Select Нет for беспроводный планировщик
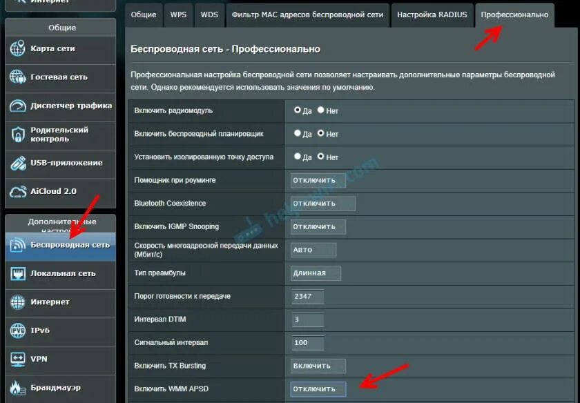580x403 pixels. coord(320,133)
